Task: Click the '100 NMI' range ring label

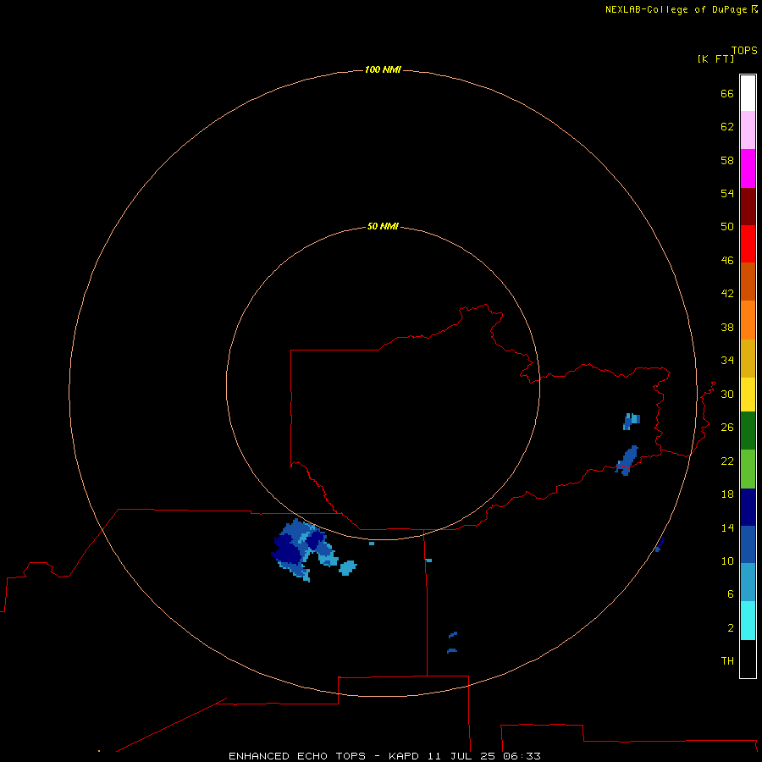Action: (x=383, y=69)
